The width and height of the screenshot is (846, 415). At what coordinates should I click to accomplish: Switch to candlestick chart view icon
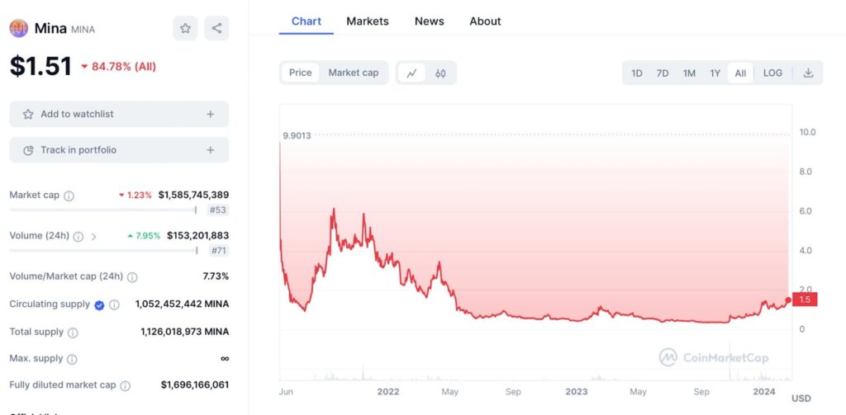click(x=441, y=73)
